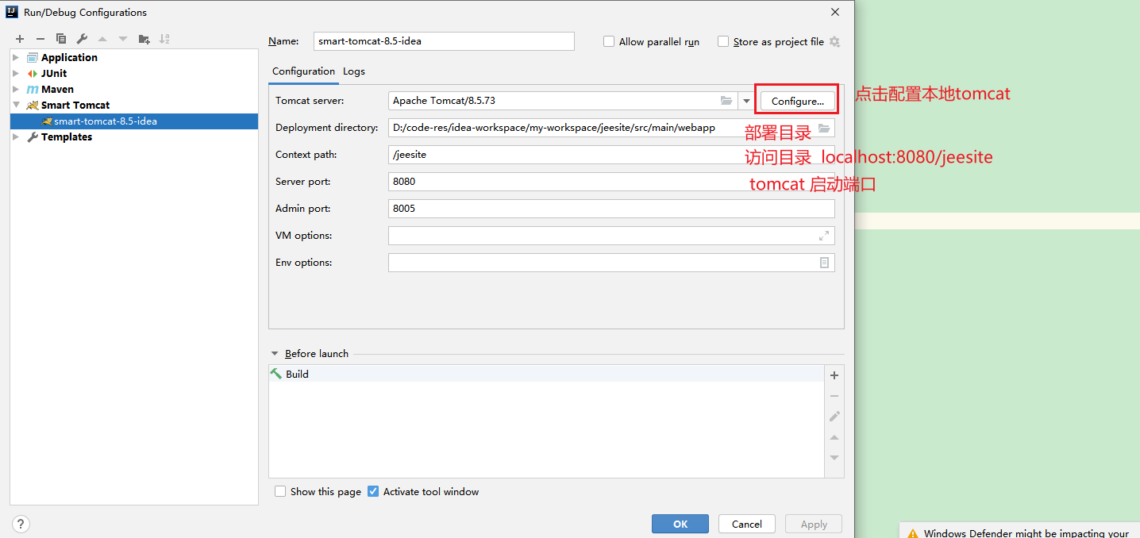This screenshot has width=1140, height=538.
Task: Click the Admin port field
Action: click(611, 209)
